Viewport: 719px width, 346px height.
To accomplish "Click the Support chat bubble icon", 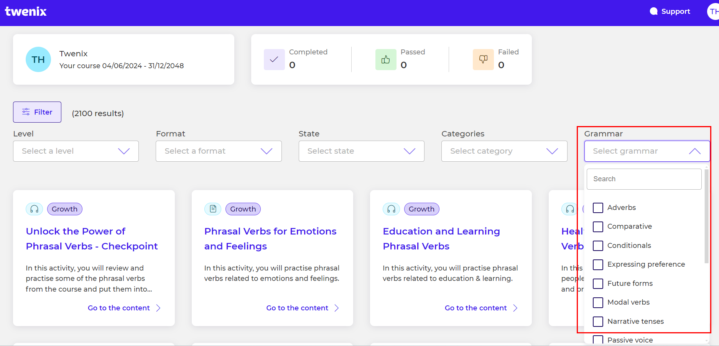I will click(x=654, y=11).
